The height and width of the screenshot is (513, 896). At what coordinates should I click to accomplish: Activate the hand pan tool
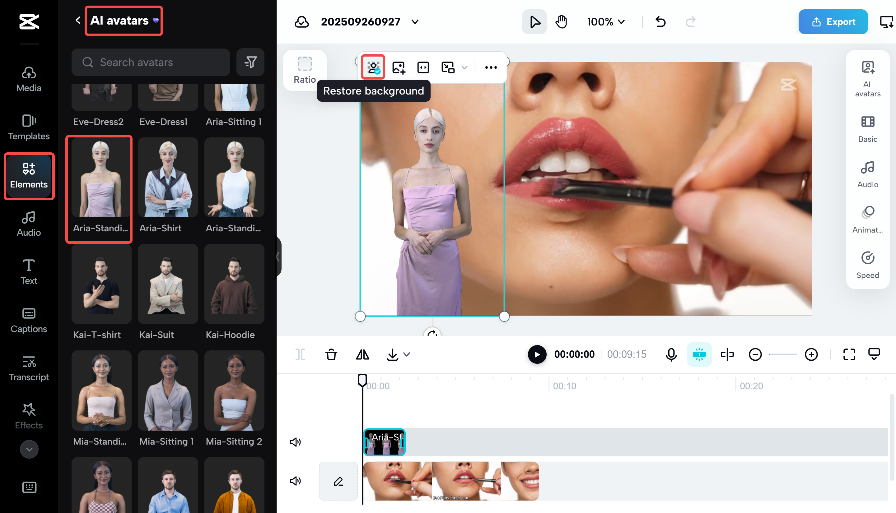click(561, 22)
